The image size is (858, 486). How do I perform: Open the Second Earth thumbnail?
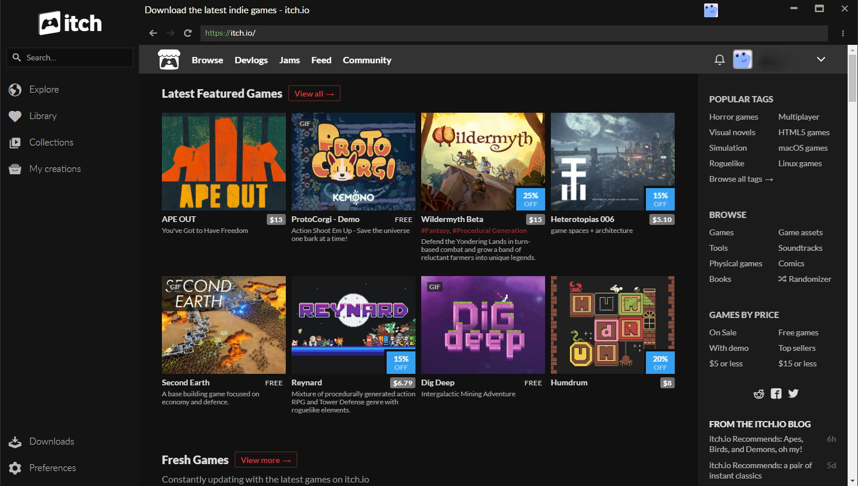click(224, 325)
